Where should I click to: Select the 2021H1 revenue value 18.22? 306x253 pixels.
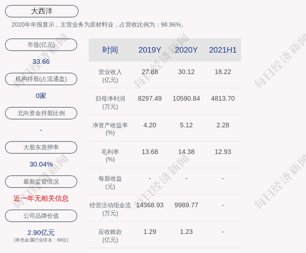click(223, 72)
